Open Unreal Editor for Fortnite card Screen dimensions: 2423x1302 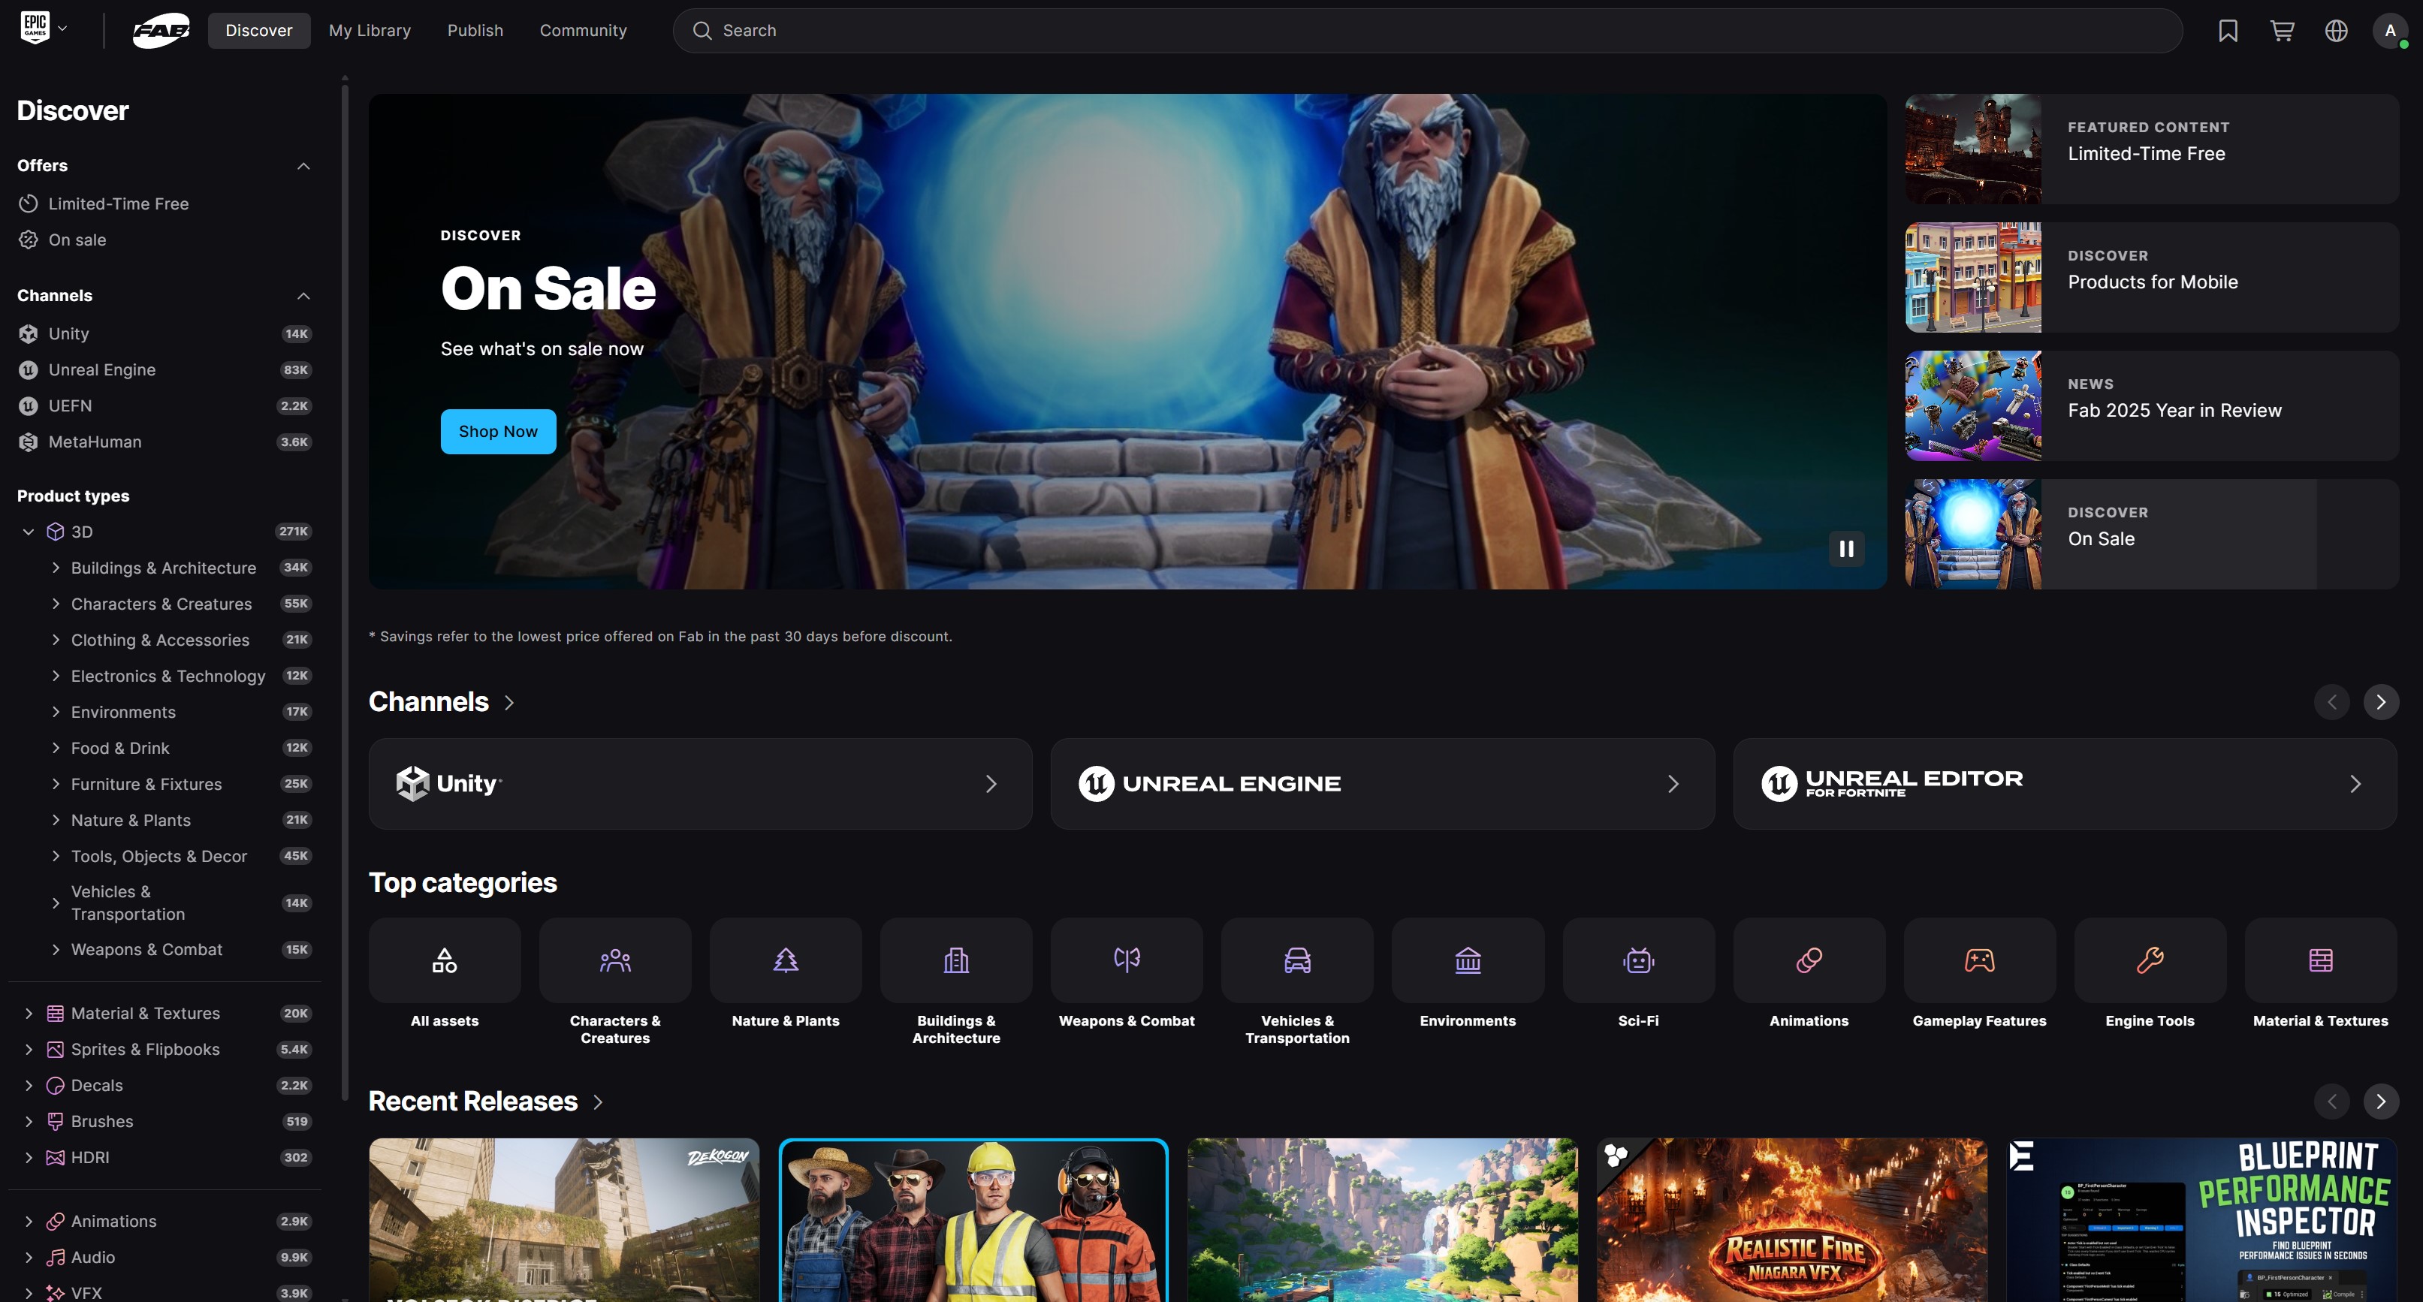2065,784
